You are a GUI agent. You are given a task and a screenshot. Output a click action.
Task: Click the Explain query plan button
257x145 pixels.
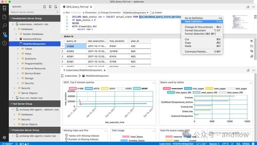click(157, 12)
